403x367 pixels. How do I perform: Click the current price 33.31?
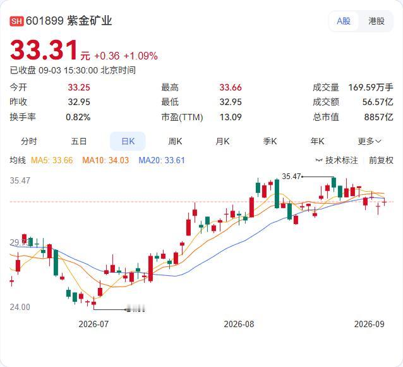(44, 50)
